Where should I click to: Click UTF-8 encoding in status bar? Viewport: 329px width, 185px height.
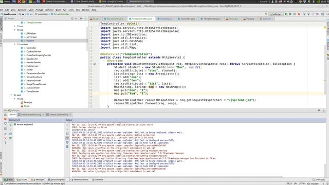coord(302,184)
